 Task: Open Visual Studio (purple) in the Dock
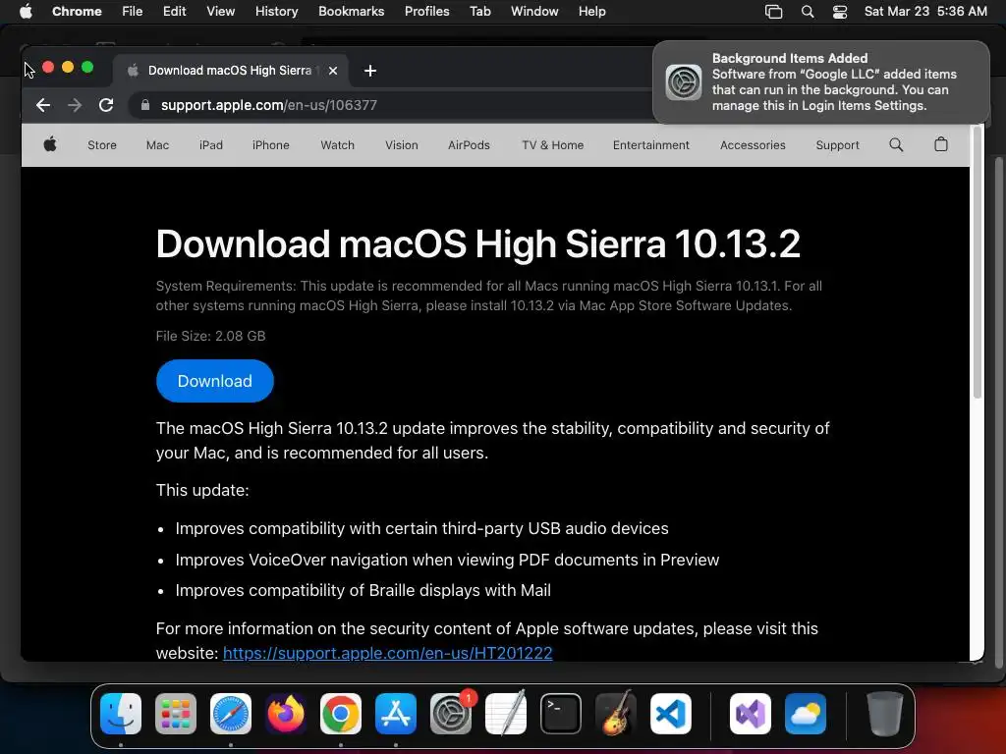click(751, 714)
